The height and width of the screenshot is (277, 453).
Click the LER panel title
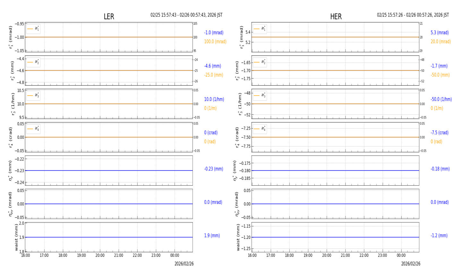pos(109,17)
